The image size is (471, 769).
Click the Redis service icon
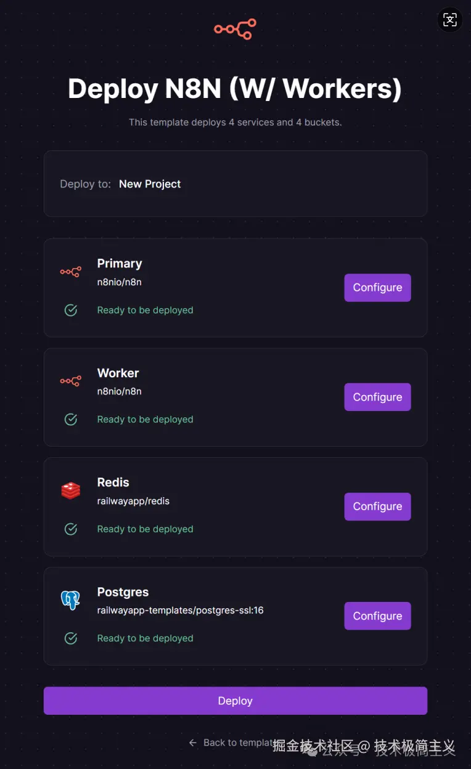pyautogui.click(x=70, y=490)
